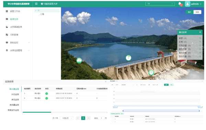206x130 pixels.
Task: Click the plus icon on legend panel
Action: [200, 32]
